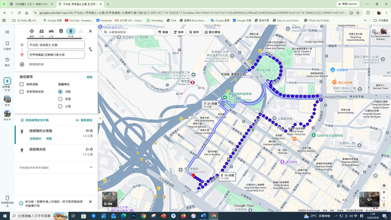Filter map by 超市 supermarkets chip
Image resolution: width=391 pixels, height=220 pixels.
pyautogui.click(x=194, y=32)
